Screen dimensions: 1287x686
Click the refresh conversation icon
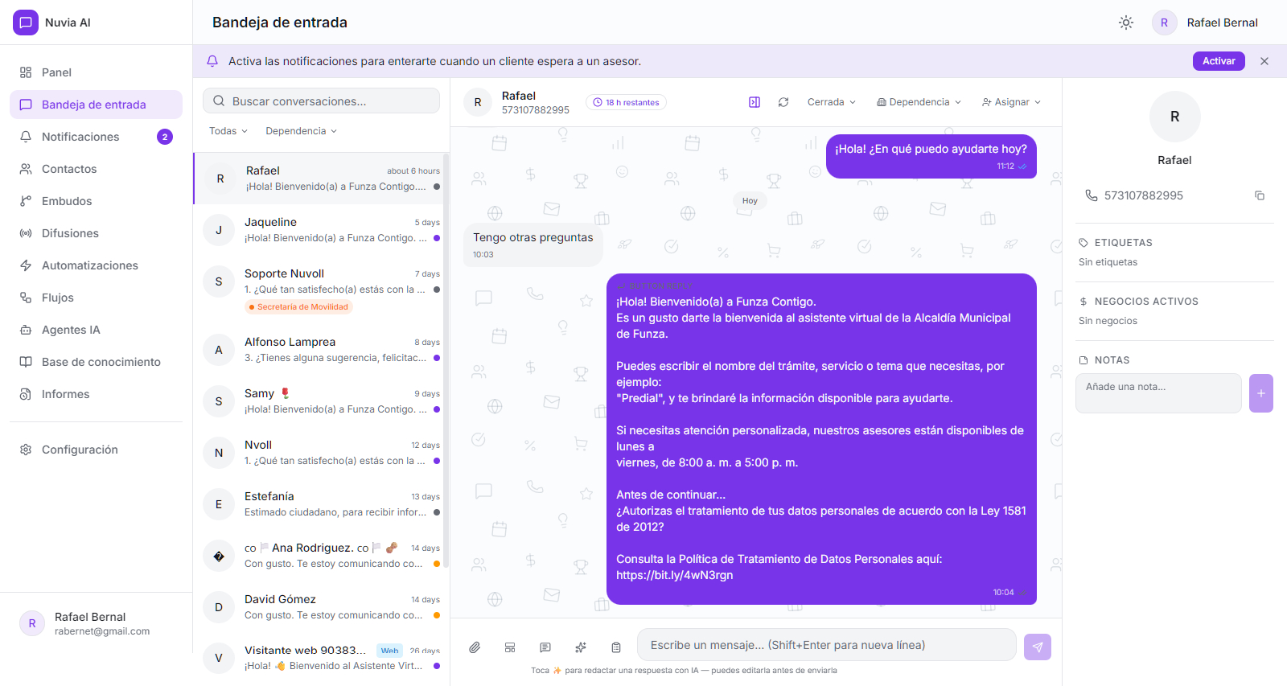tap(783, 102)
